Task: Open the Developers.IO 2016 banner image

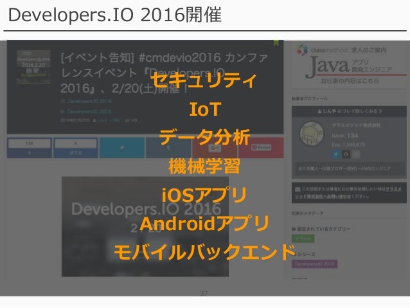Action: click(x=145, y=226)
